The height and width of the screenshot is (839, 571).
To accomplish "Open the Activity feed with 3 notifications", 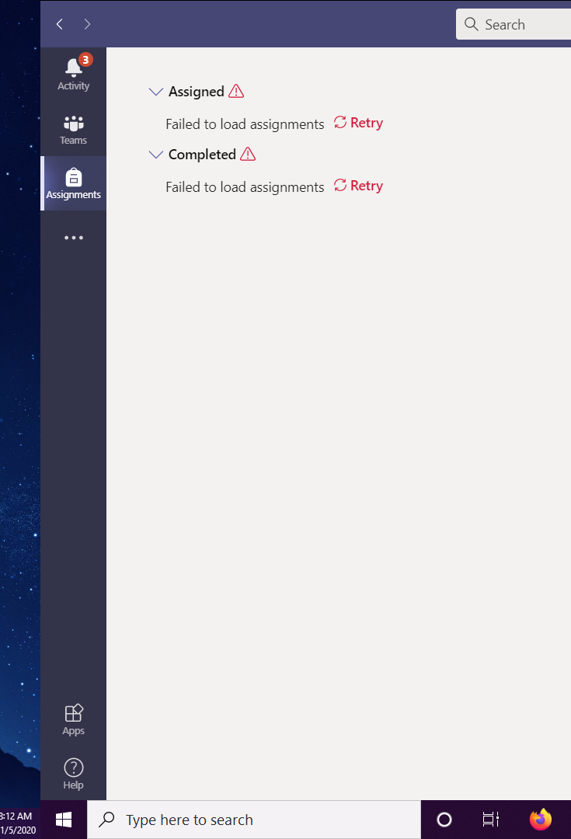I will coord(73,74).
